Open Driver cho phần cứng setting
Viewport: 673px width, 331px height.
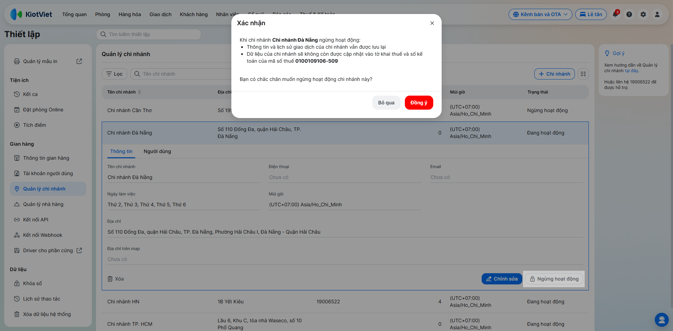[x=48, y=250]
